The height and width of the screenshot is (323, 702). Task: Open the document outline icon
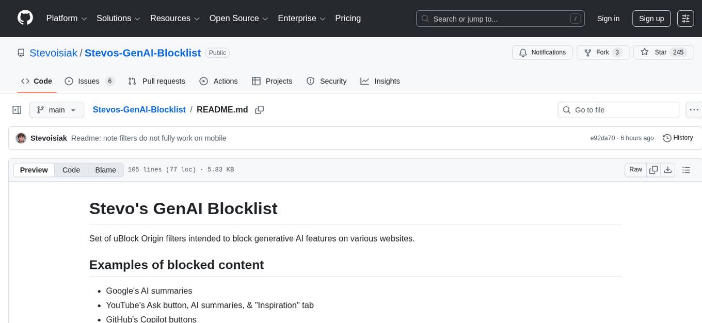pos(686,169)
